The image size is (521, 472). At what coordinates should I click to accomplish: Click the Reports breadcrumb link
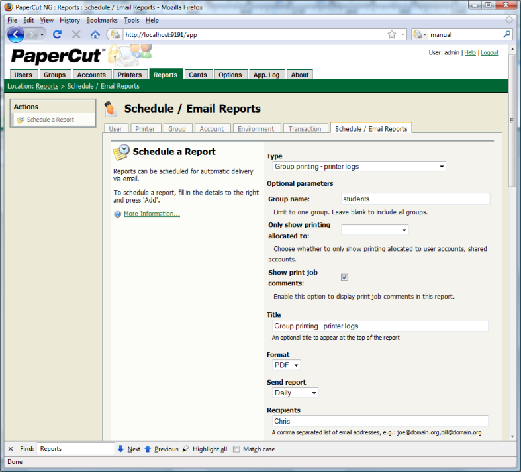47,86
